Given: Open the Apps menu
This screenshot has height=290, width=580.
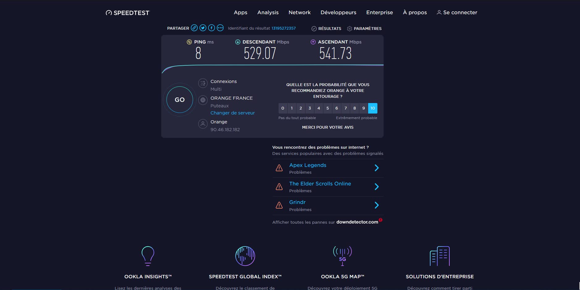Looking at the screenshot, I should 240,12.
